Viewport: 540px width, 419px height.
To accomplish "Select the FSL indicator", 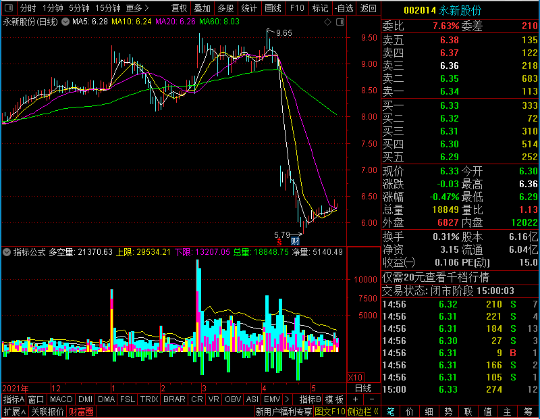I will point(128,399).
